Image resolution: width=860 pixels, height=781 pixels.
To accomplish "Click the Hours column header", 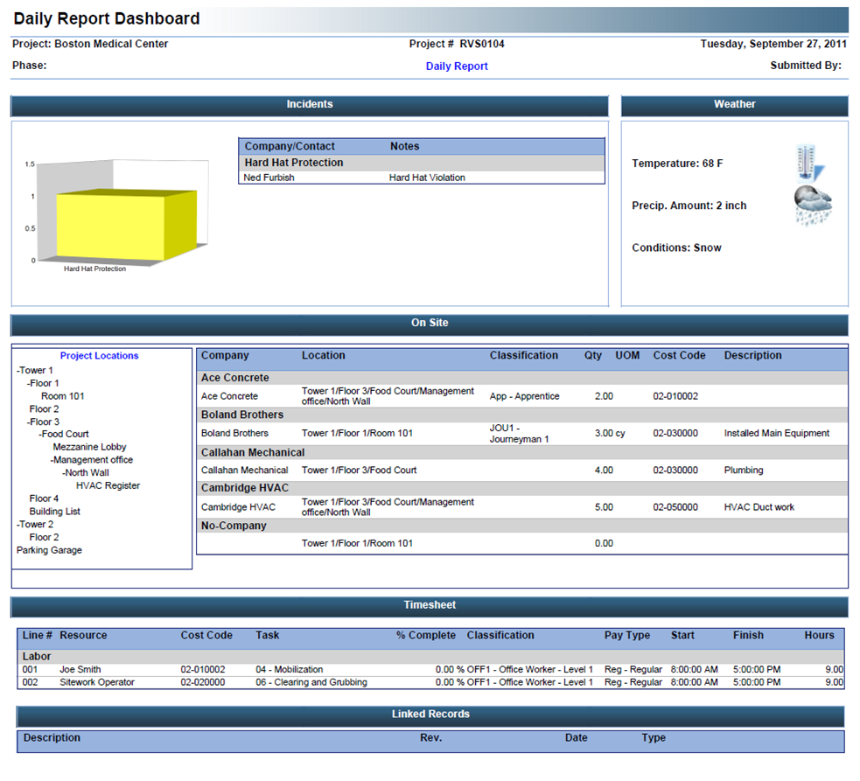I will coord(819,635).
